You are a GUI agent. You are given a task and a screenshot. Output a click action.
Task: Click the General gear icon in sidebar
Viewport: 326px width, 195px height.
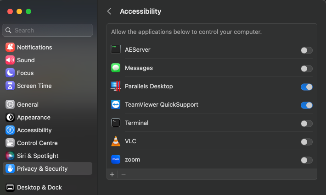10,104
